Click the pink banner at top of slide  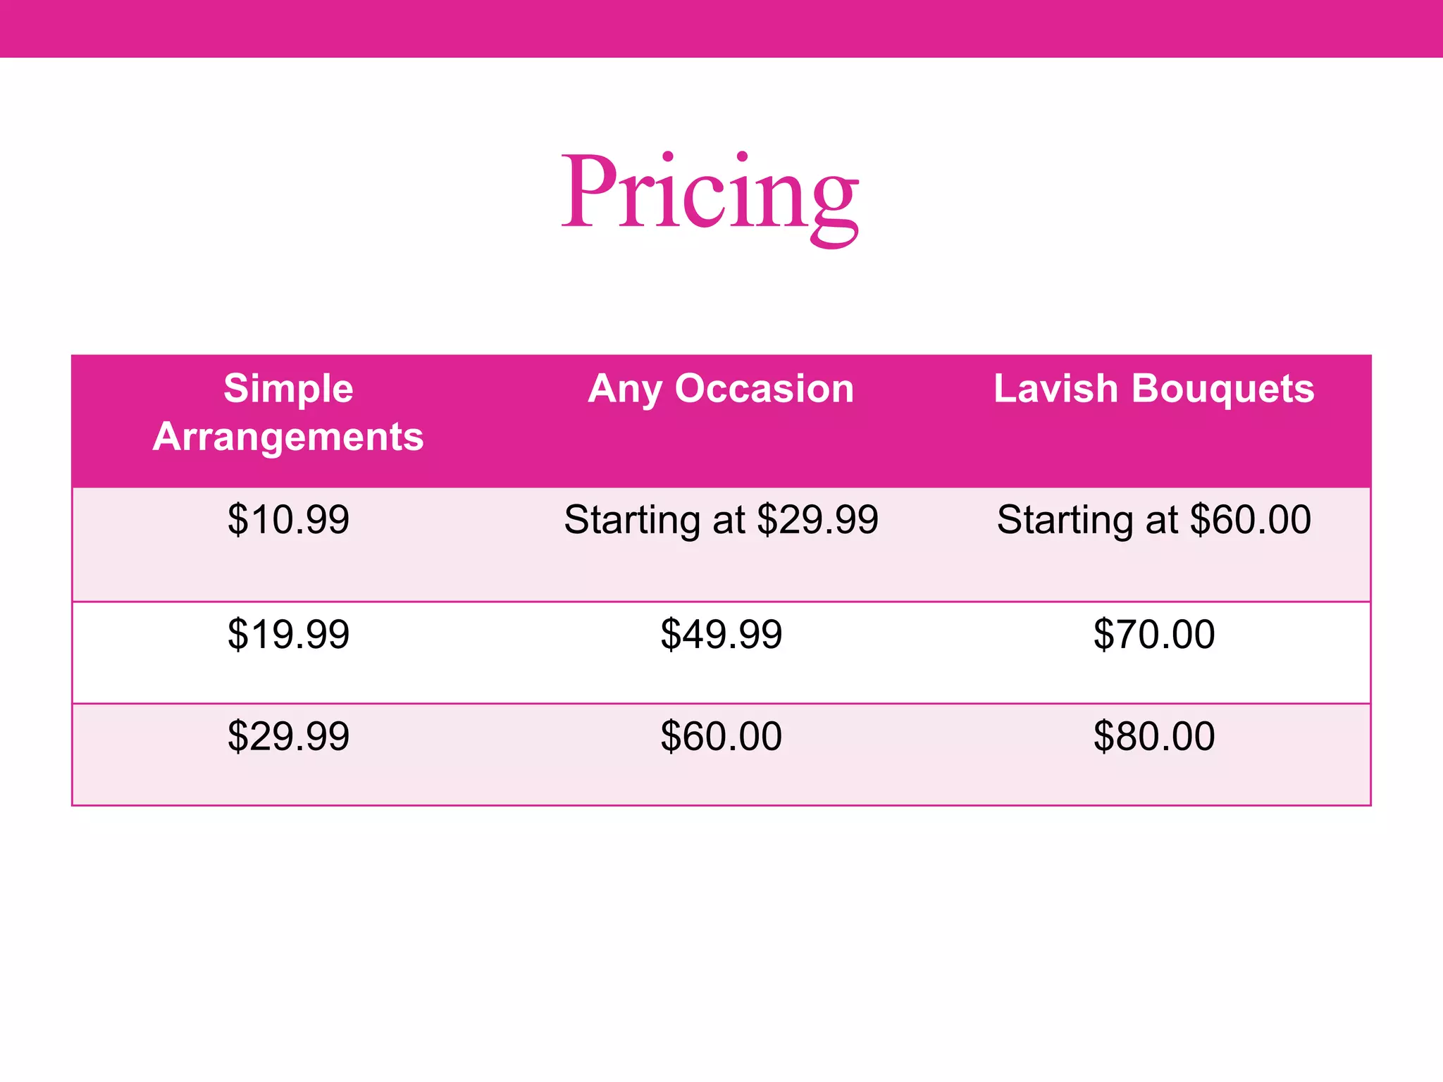click(x=721, y=28)
